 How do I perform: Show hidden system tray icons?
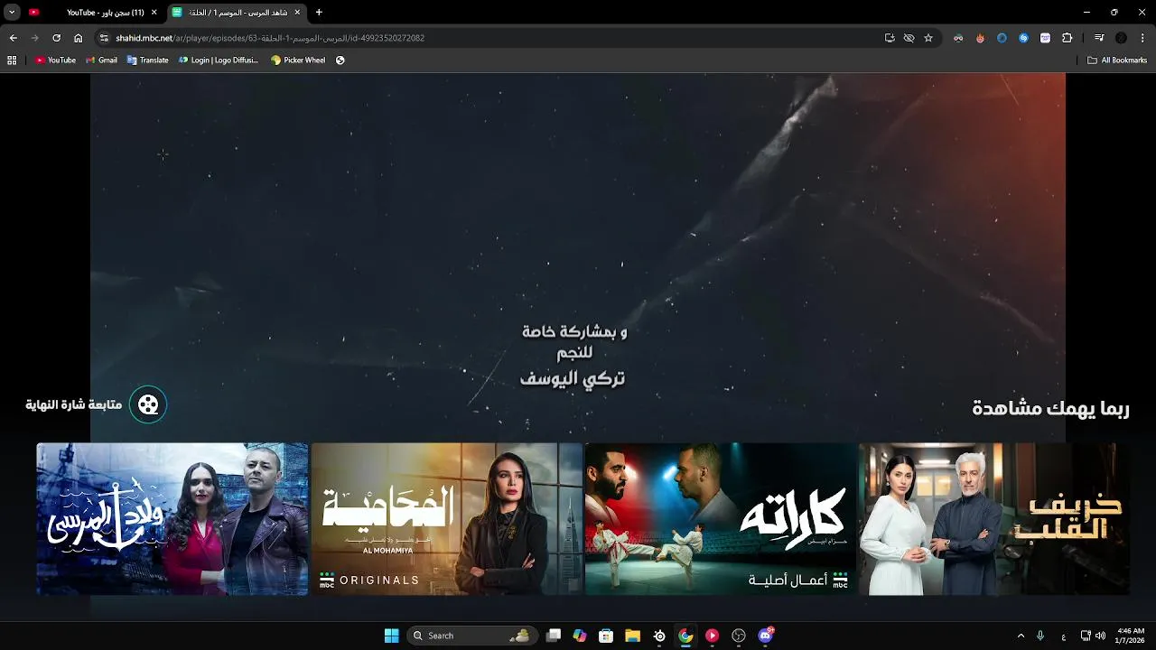(x=1021, y=636)
